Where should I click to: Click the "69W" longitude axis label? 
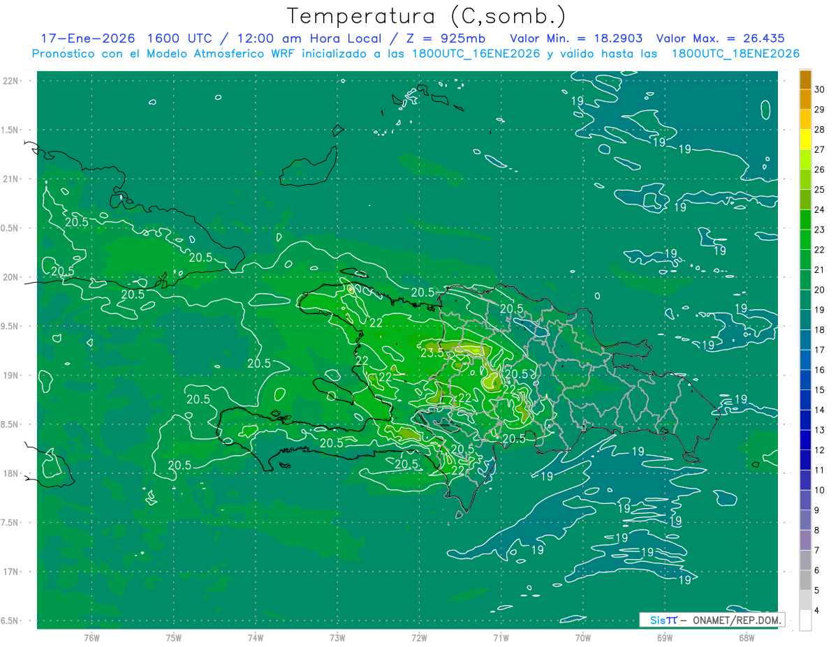665,638
